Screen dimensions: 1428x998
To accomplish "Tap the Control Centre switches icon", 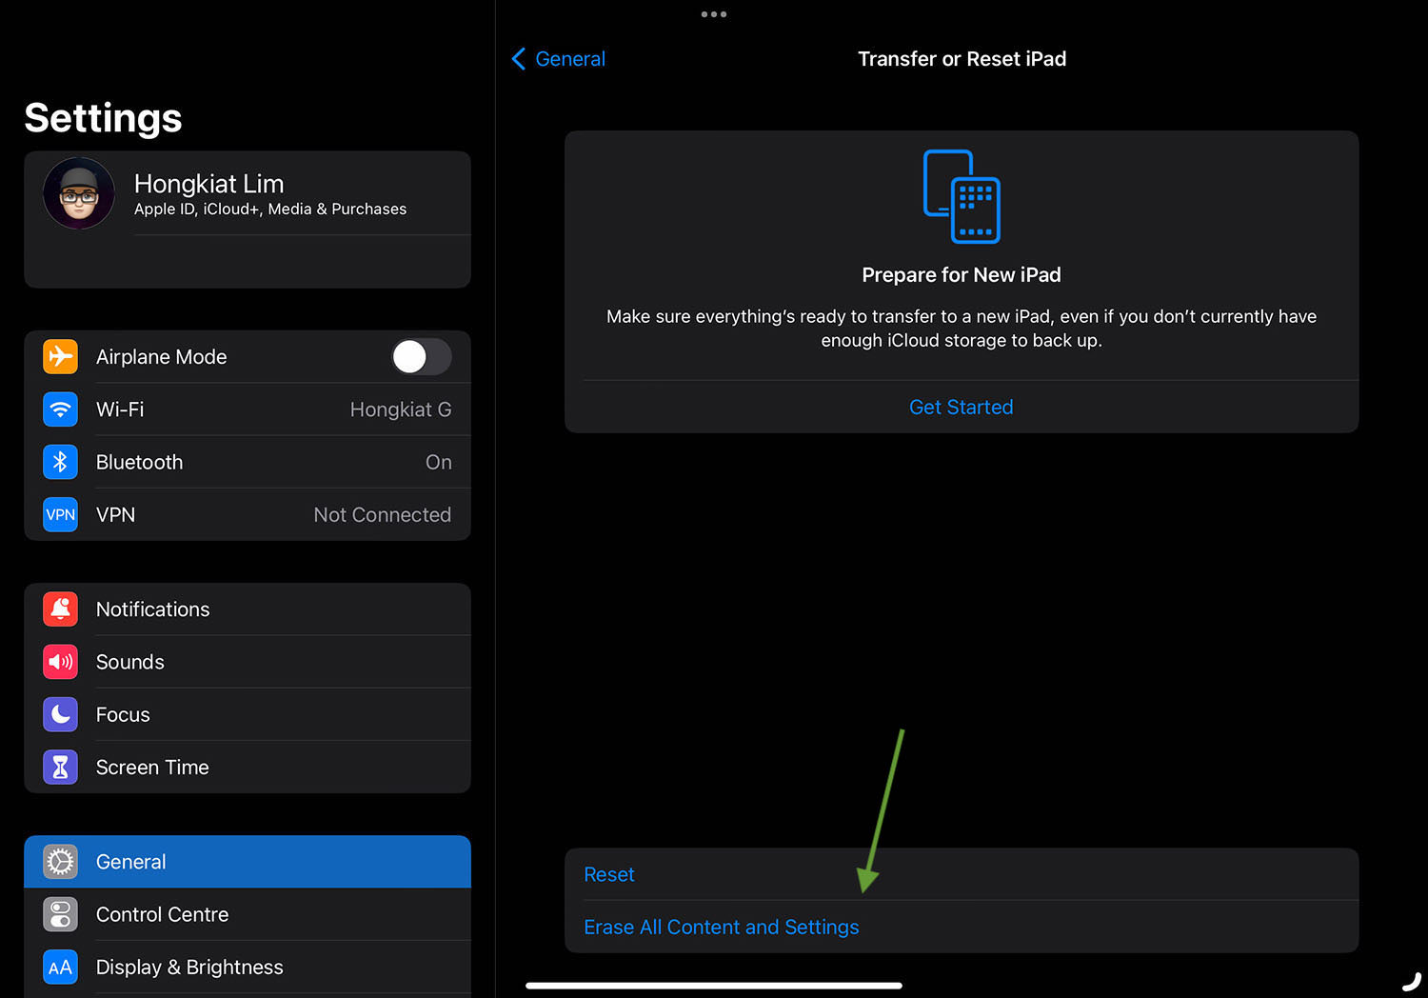I will click(60, 914).
